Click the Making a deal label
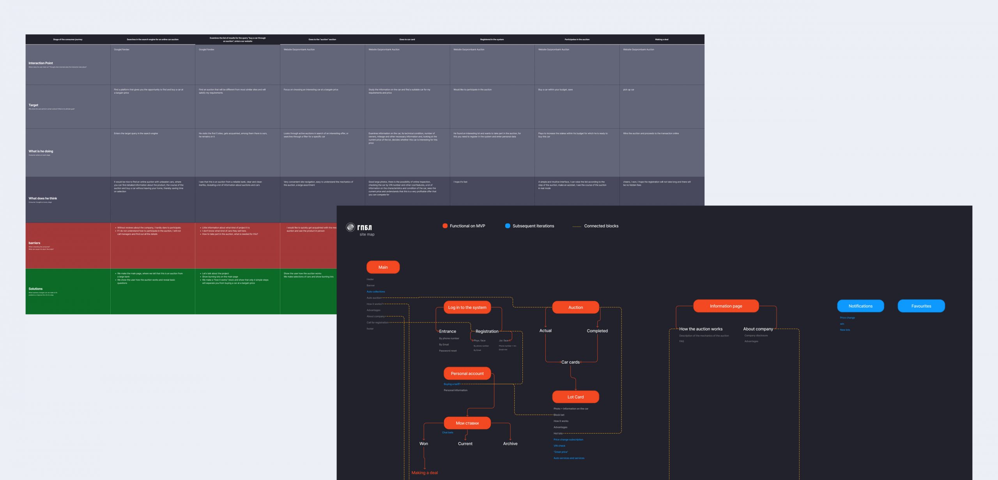The height and width of the screenshot is (480, 998). coord(425,473)
